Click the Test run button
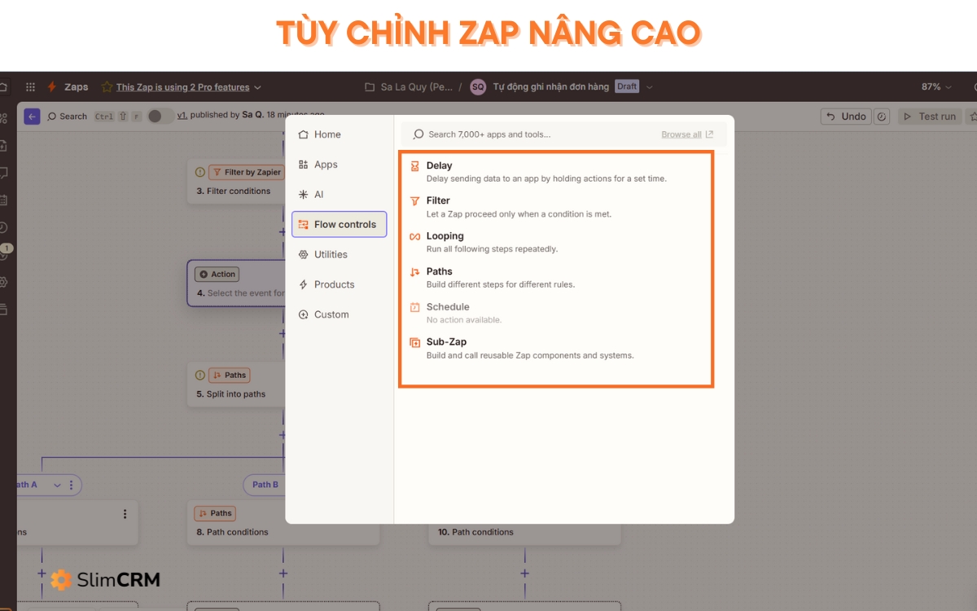 click(x=930, y=116)
